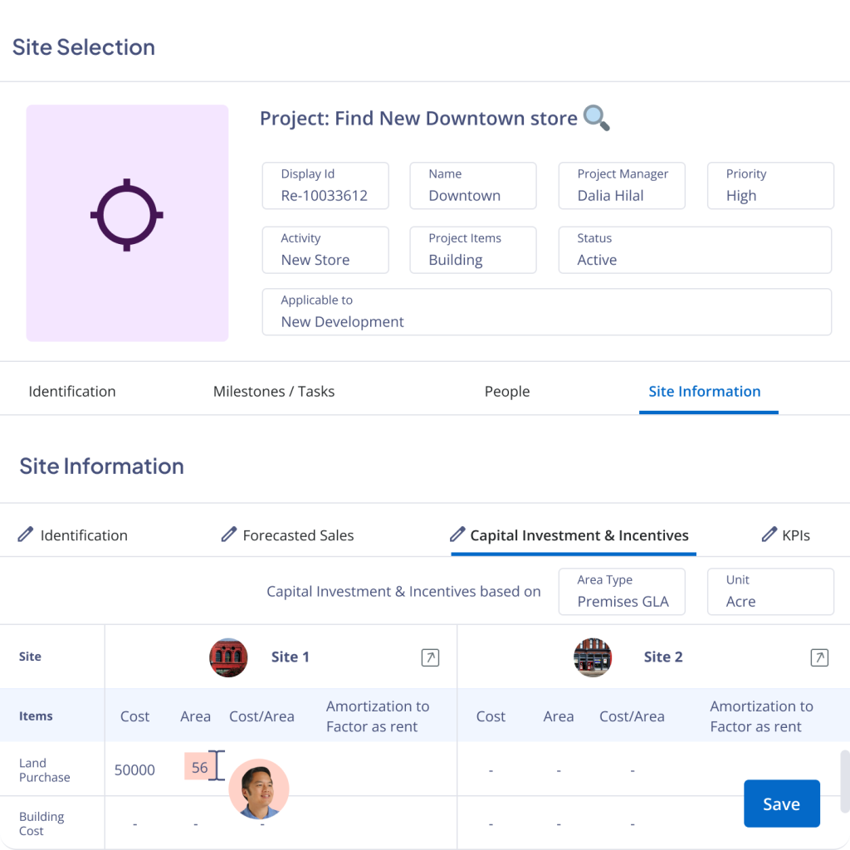Click edit pencil beside Capital Investment & Incentives
The height and width of the screenshot is (850, 850).
coord(458,535)
